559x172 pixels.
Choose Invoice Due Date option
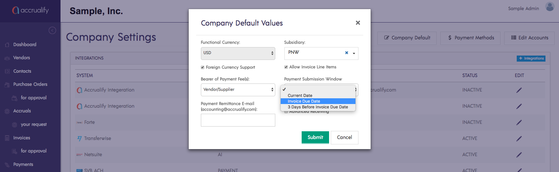[318, 101]
